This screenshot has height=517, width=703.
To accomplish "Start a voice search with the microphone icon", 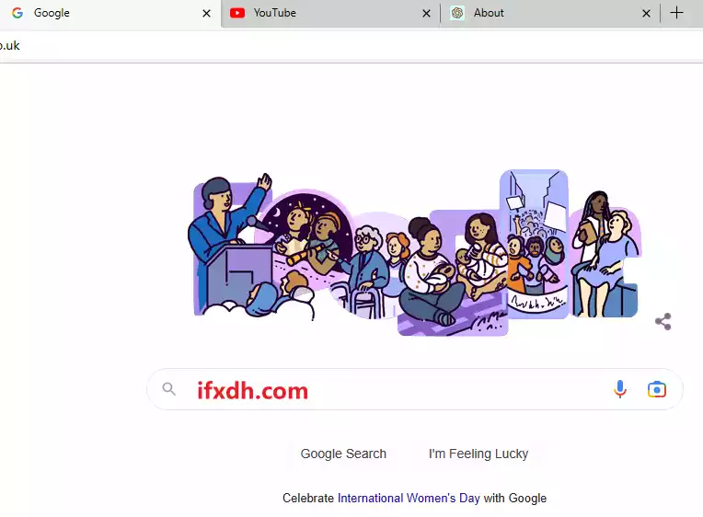I will pos(619,389).
